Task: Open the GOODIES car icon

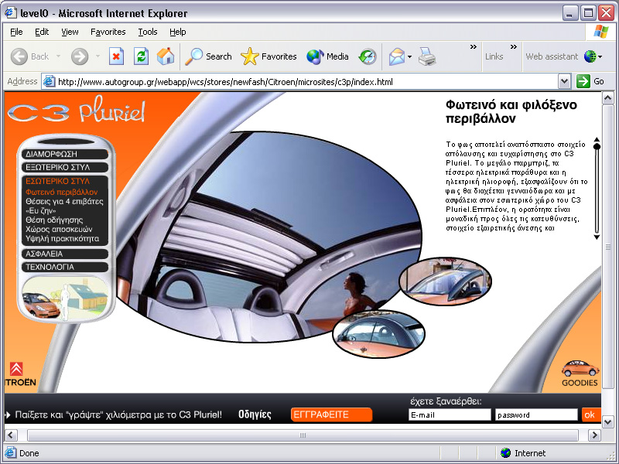Action: click(580, 373)
